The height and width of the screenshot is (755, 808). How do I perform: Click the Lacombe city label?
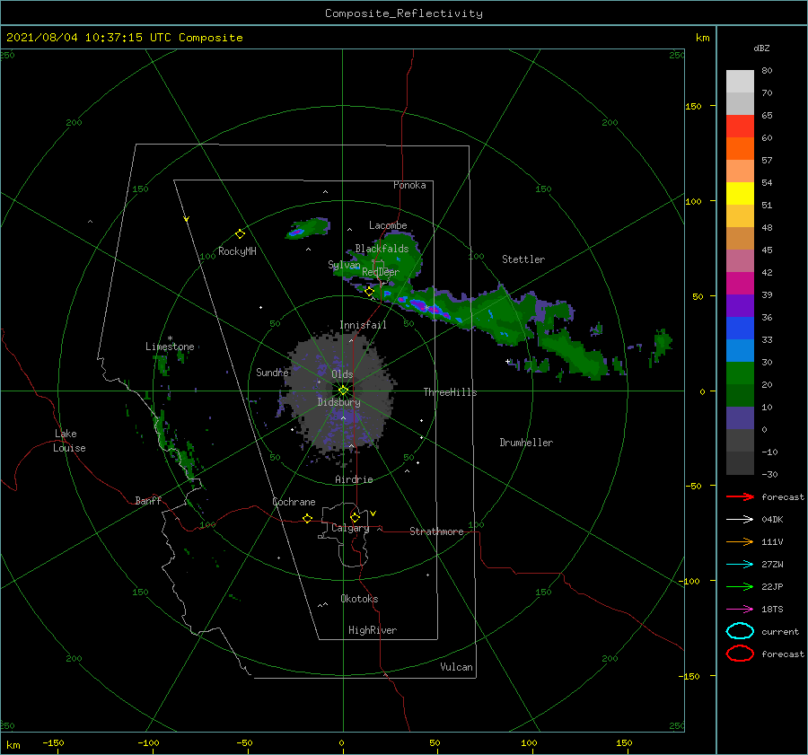[x=388, y=225]
